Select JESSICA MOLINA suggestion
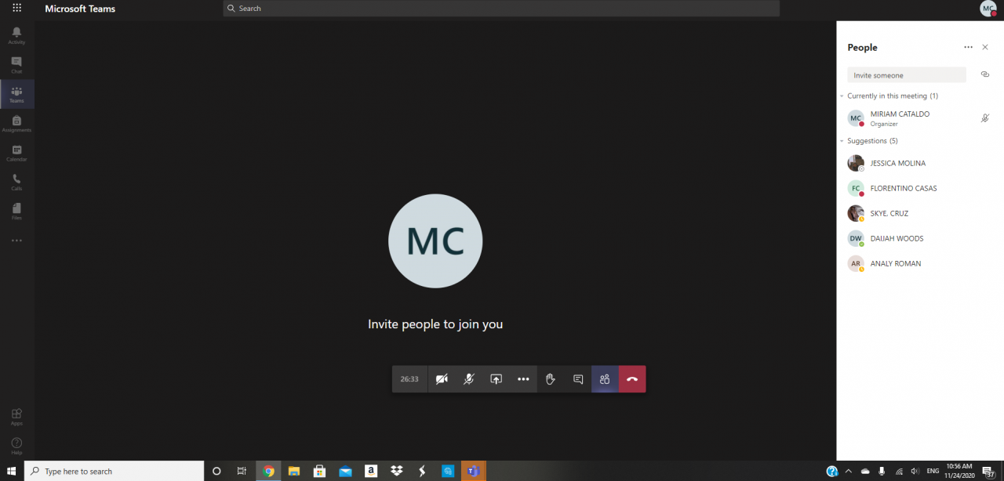Screen dimensions: 1004x481 click(x=920, y=163)
